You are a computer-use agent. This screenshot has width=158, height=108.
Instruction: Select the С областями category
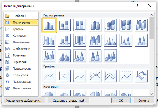21,49
